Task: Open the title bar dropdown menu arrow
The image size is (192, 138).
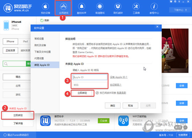Action: pyautogui.click(x=179, y=1)
